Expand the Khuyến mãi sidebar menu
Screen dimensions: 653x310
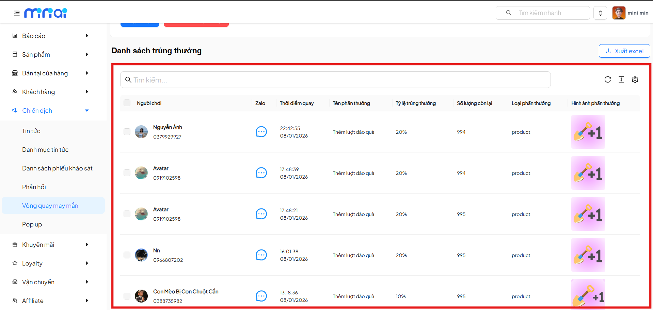tap(51, 245)
